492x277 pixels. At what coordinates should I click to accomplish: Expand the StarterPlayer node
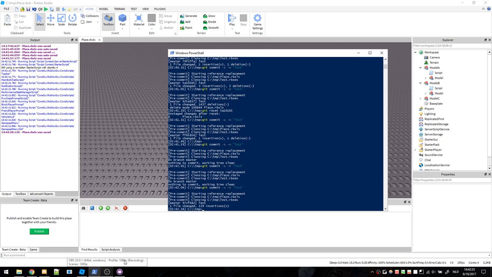pyautogui.click(x=416, y=150)
